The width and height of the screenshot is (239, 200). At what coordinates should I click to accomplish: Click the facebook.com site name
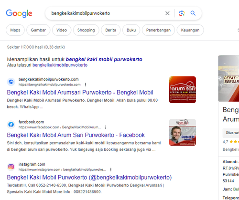(31, 122)
